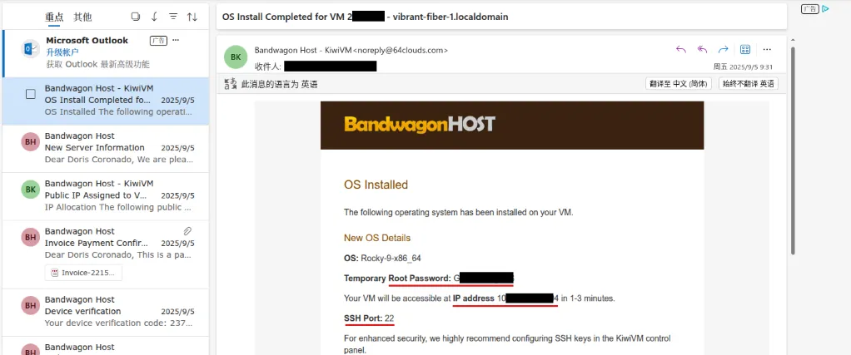851x355 pixels.
Task: Switch to the 重点 tab
Action: point(54,17)
